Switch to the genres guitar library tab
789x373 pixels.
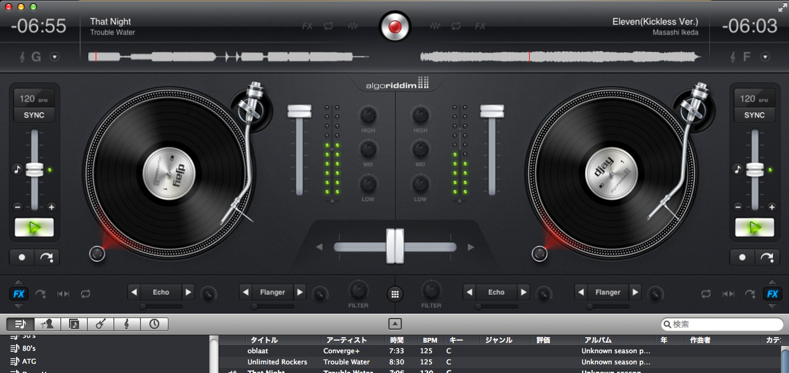100,324
